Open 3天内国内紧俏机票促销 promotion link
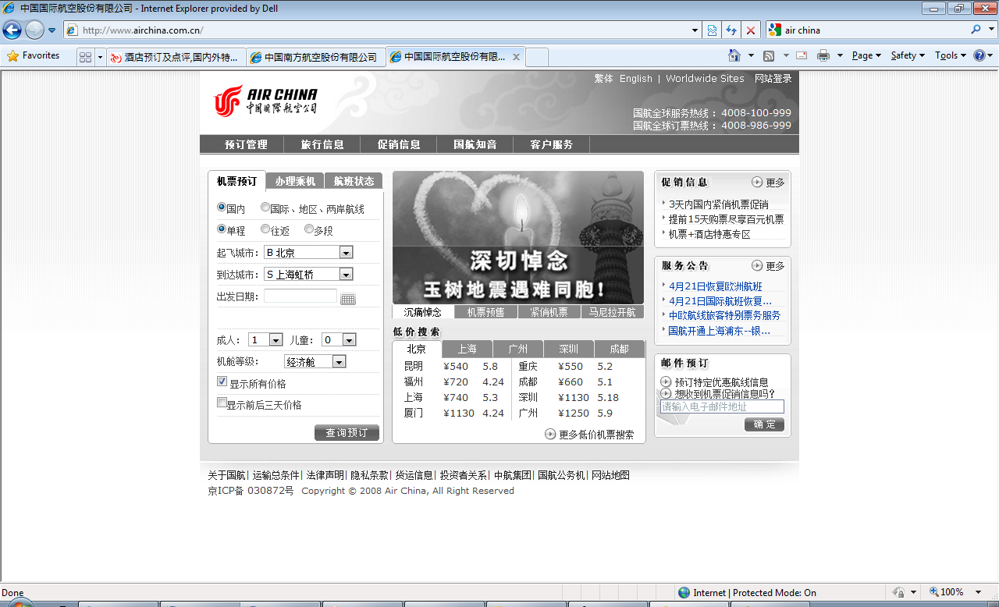 click(x=718, y=204)
